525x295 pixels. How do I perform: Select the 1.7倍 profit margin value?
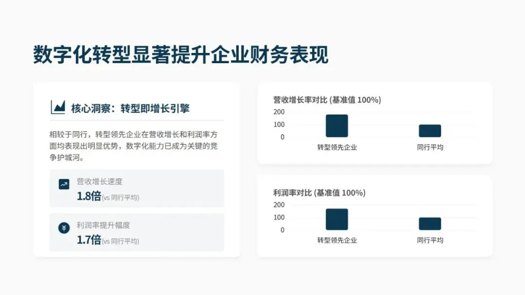click(89, 240)
